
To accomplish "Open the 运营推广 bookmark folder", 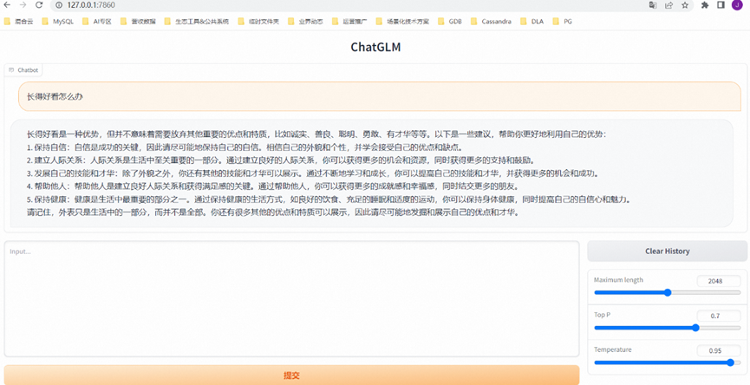I will pyautogui.click(x=349, y=22).
